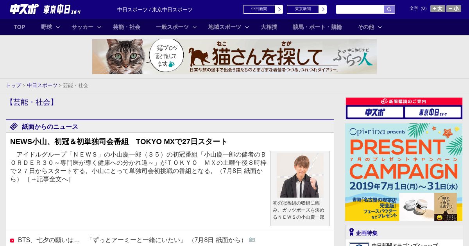Expand the 野球 dropdown chevron
This screenshot has height=246, width=469.
(58, 27)
